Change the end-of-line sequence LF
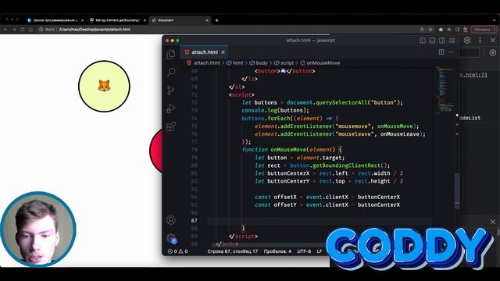 (320, 251)
